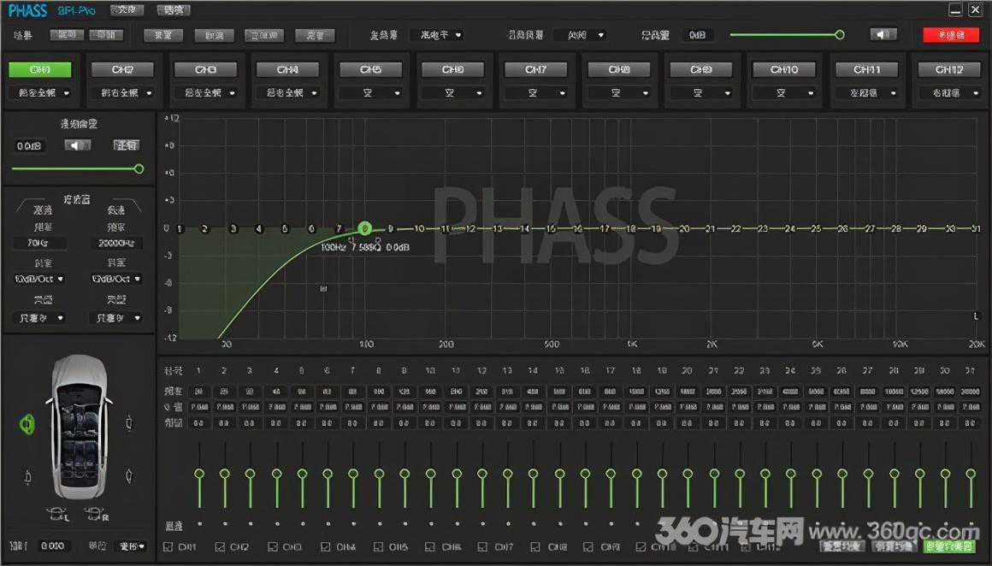992x566 pixels.
Task: Mute the master volume speaker icon
Action: click(883, 35)
